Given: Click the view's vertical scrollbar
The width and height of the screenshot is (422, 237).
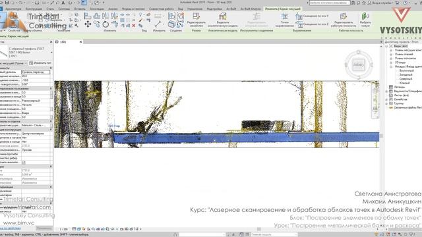Looking at the screenshot, I should coord(381,136).
